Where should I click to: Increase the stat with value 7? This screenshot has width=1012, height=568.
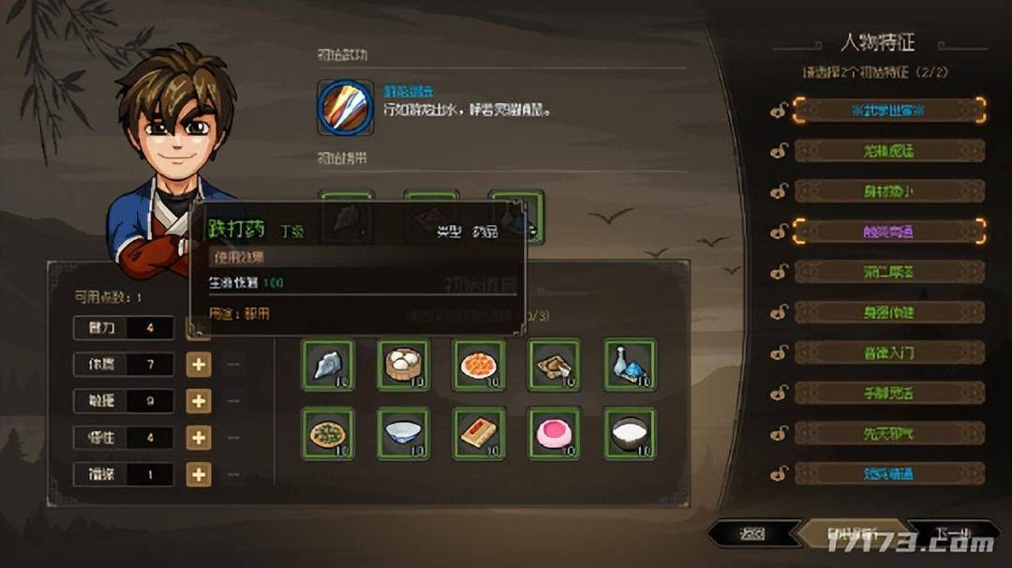(x=198, y=365)
